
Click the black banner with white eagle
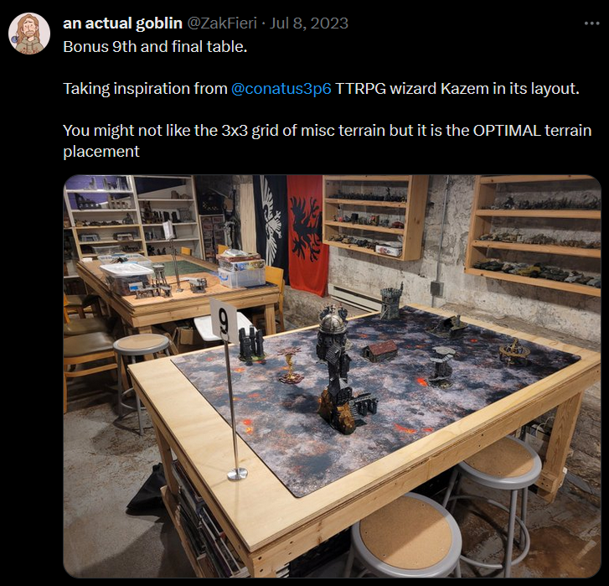tap(271, 226)
